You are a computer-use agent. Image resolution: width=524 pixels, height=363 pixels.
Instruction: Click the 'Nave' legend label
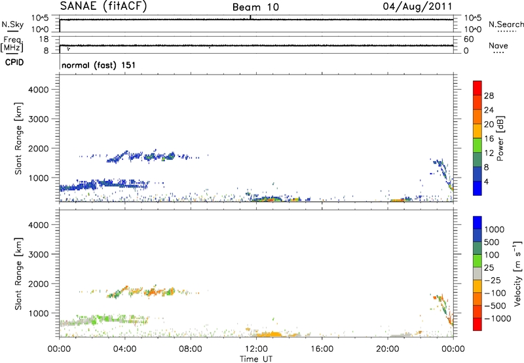coord(498,45)
